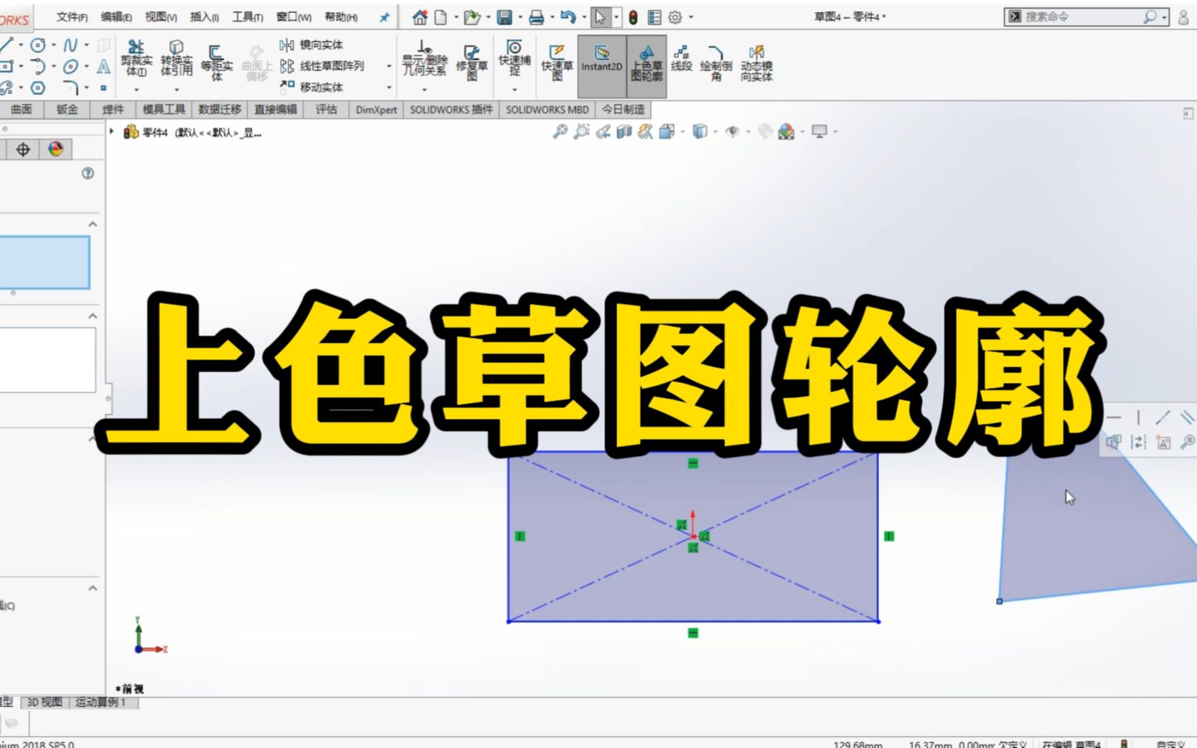Open the 视图(V) menu
This screenshot has width=1197, height=748.
[x=161, y=16]
